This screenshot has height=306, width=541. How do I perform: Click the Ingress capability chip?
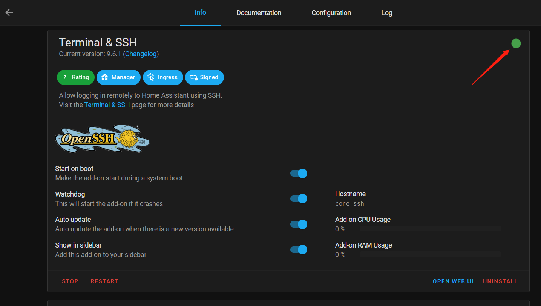(163, 77)
